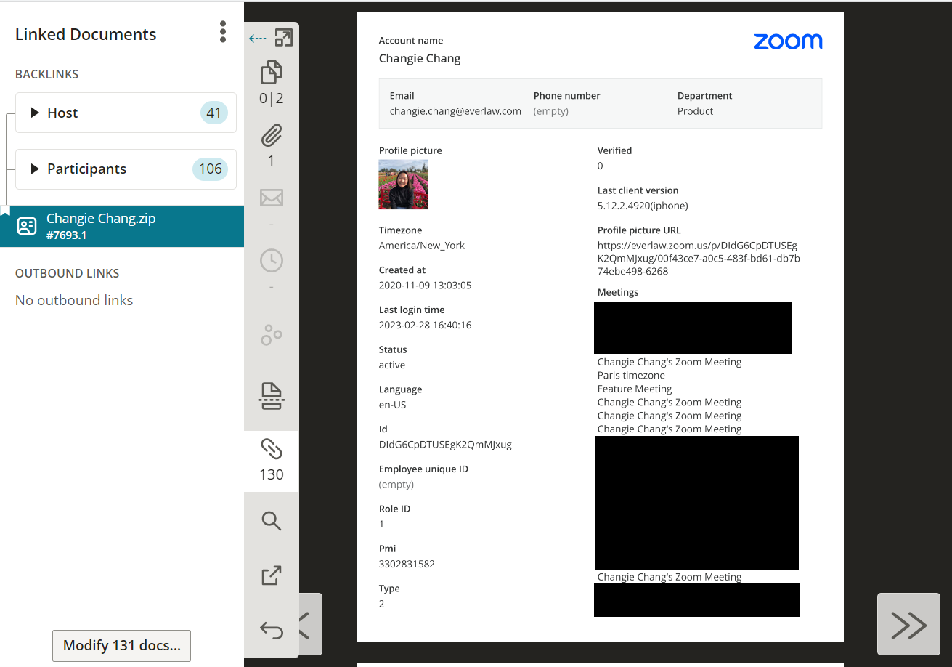The image size is (952, 667).
Task: Click Status value active
Action: (392, 365)
